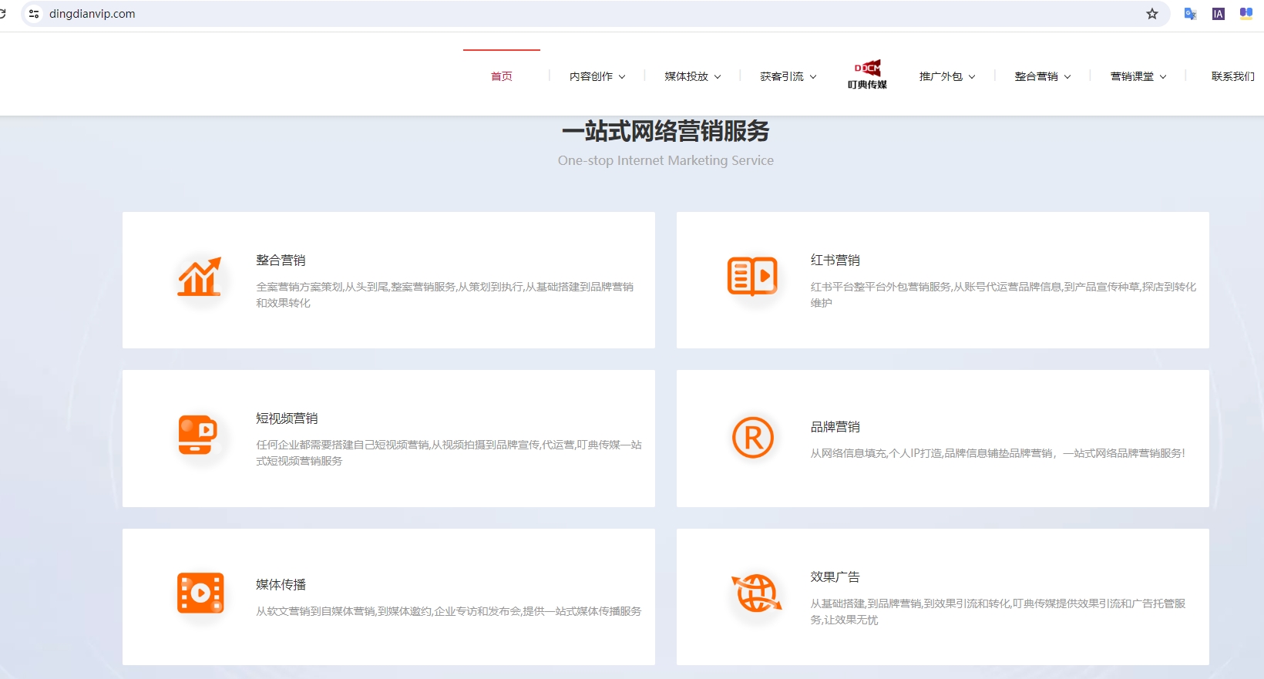The width and height of the screenshot is (1264, 679).
Task: Click the globe icon for 效果广告
Action: pyautogui.click(x=755, y=593)
